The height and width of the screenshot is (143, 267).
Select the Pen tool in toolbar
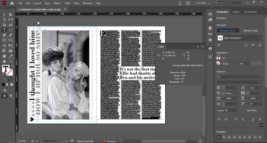[4, 35]
